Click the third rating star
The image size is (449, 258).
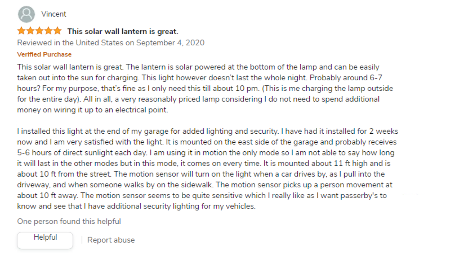(x=39, y=31)
